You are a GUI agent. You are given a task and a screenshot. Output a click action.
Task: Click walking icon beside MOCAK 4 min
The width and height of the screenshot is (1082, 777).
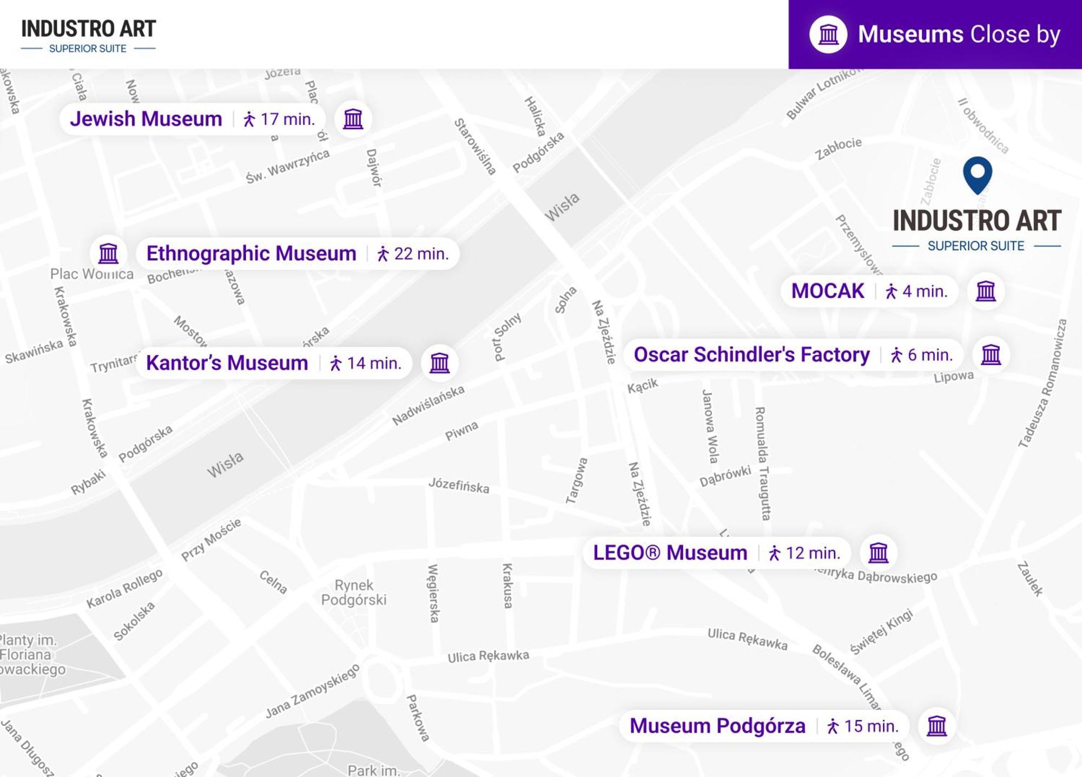tap(891, 292)
